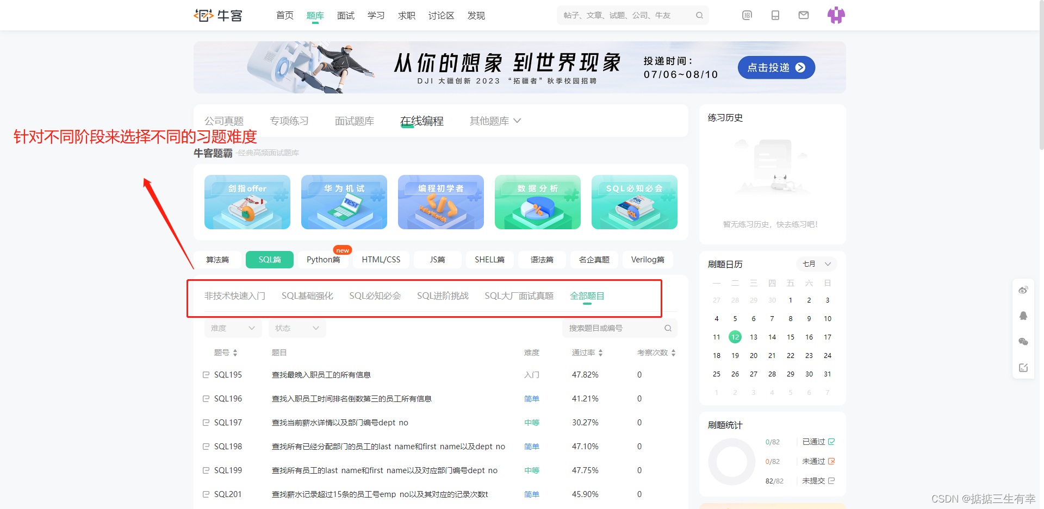Screen dimensions: 1044x509
Task: Open the SQL必知必会 question set card
Action: coord(635,202)
